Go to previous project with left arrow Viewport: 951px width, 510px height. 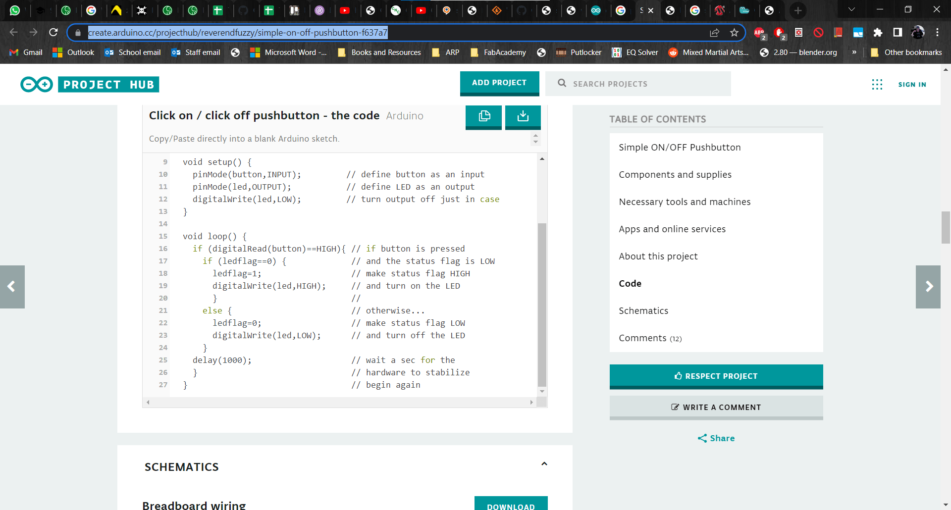12,287
